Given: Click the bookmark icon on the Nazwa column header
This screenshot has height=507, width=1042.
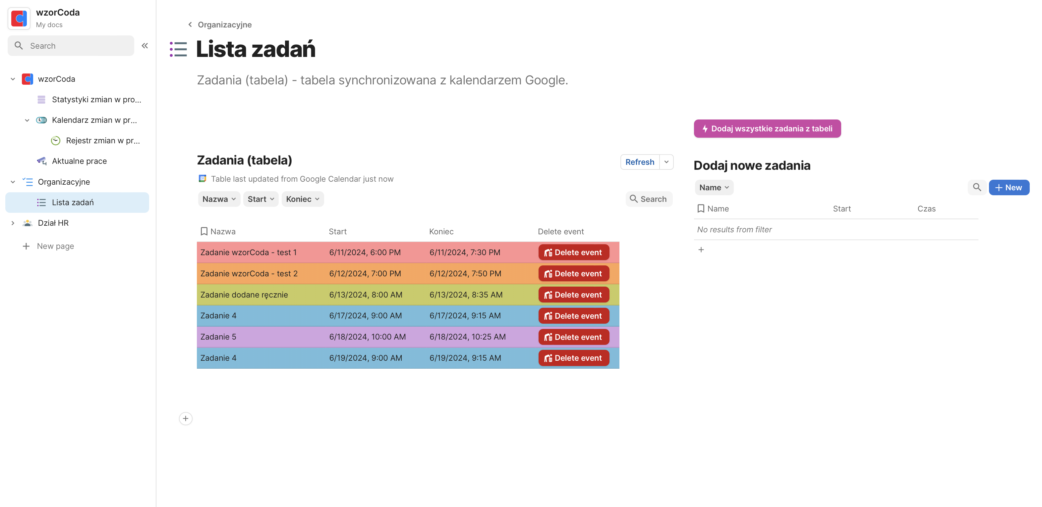Looking at the screenshot, I should click(204, 231).
